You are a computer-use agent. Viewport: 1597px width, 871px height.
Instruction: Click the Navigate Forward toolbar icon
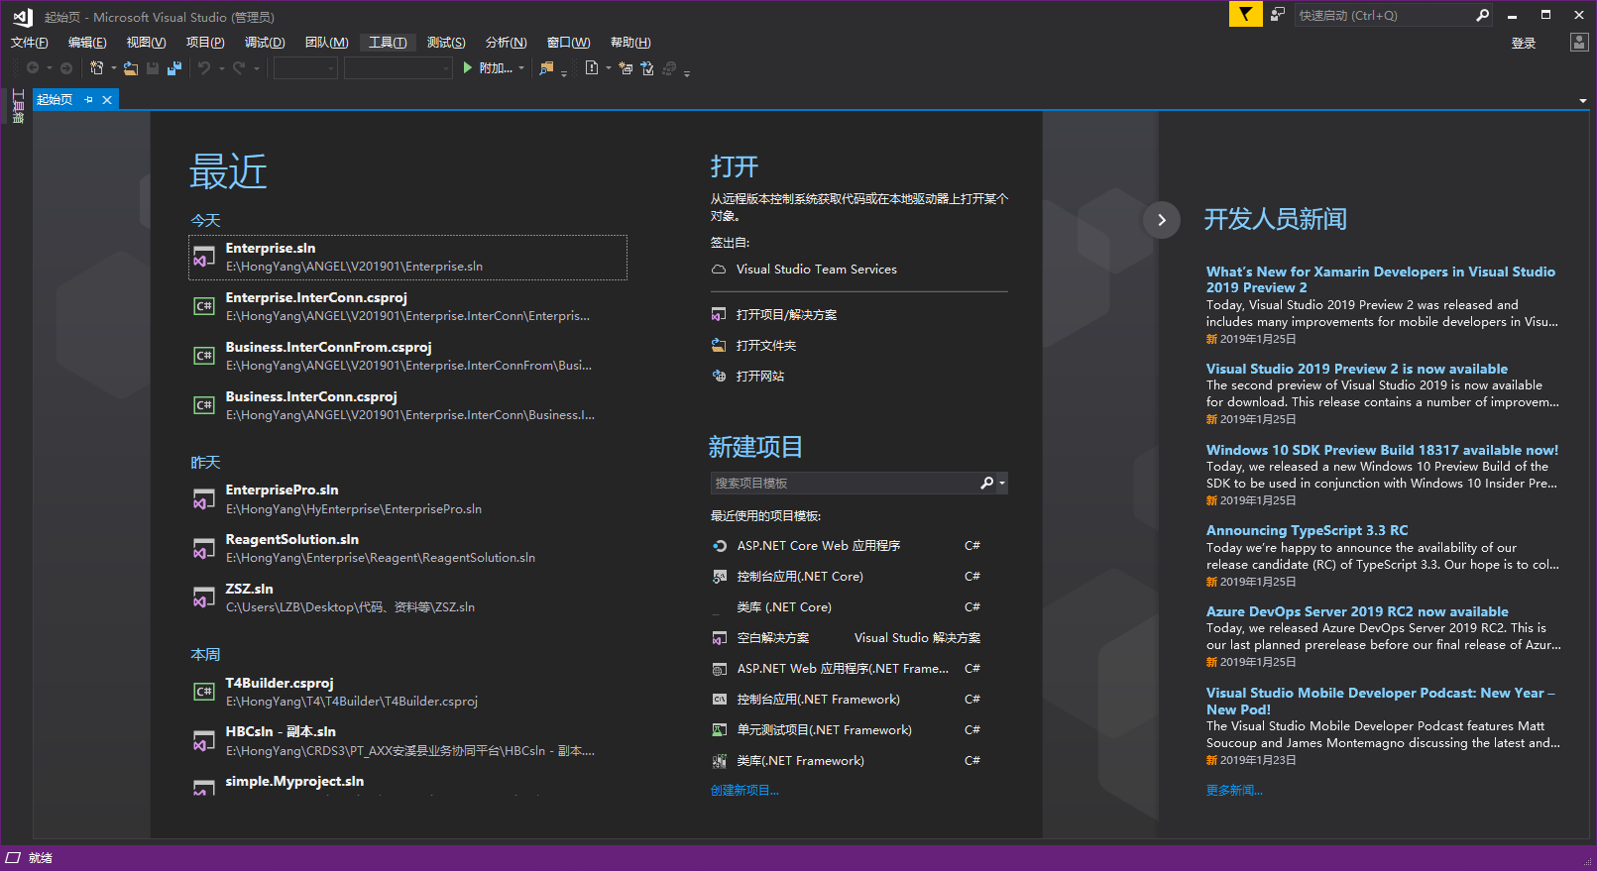(x=66, y=67)
